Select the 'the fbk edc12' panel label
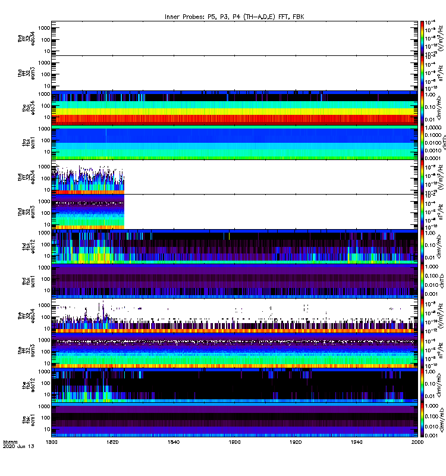The image size is (446, 476). [x=29, y=384]
